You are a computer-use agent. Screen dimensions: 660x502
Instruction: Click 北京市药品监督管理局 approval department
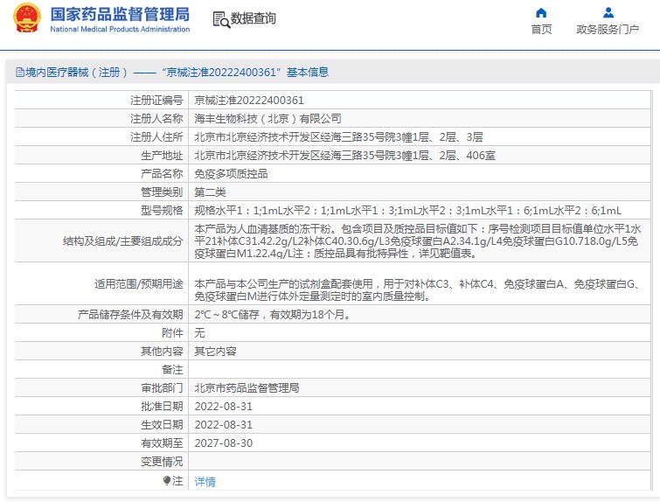pos(247,388)
